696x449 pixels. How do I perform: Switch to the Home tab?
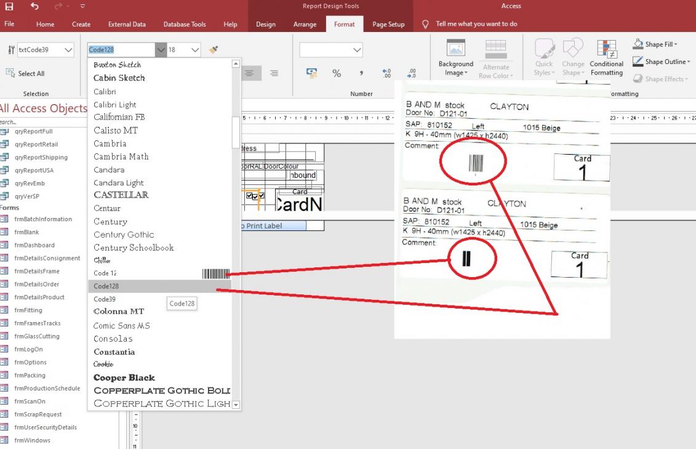tap(46, 24)
